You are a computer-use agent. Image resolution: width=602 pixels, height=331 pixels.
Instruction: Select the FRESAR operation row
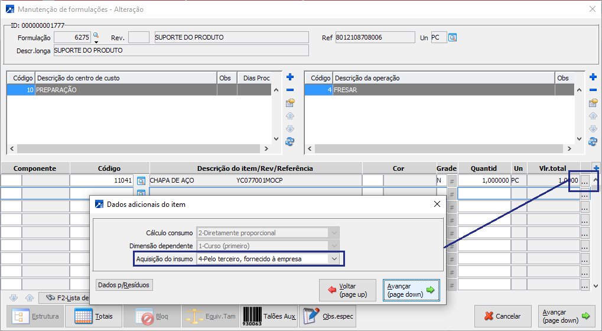440,90
